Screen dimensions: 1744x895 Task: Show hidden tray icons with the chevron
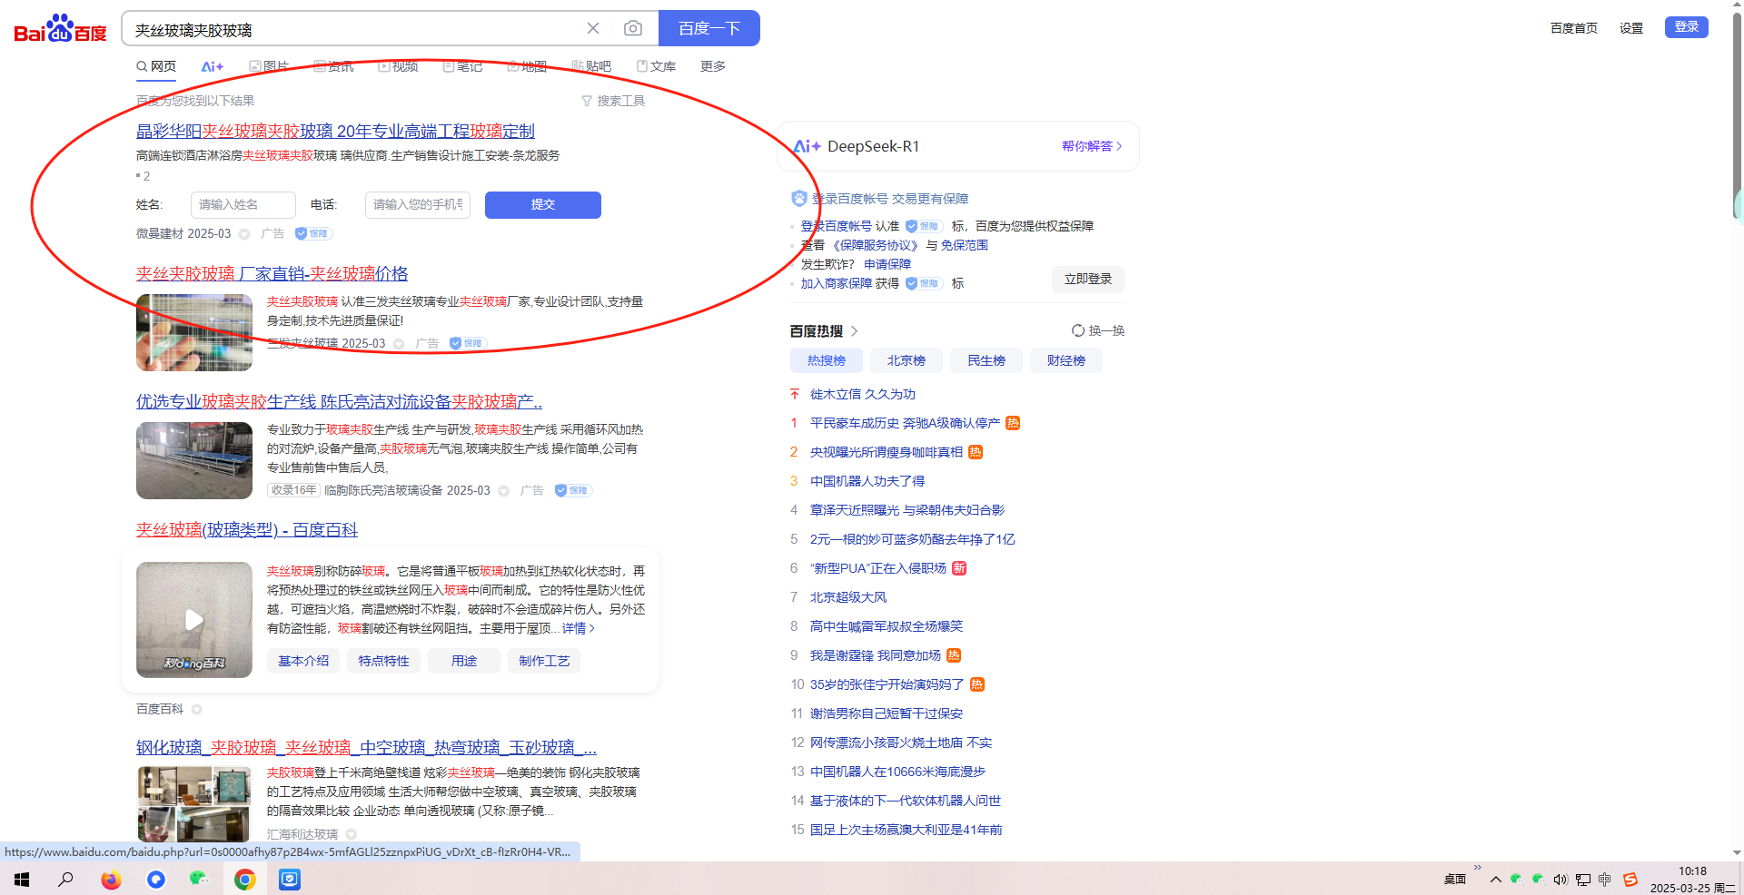coord(1495,879)
